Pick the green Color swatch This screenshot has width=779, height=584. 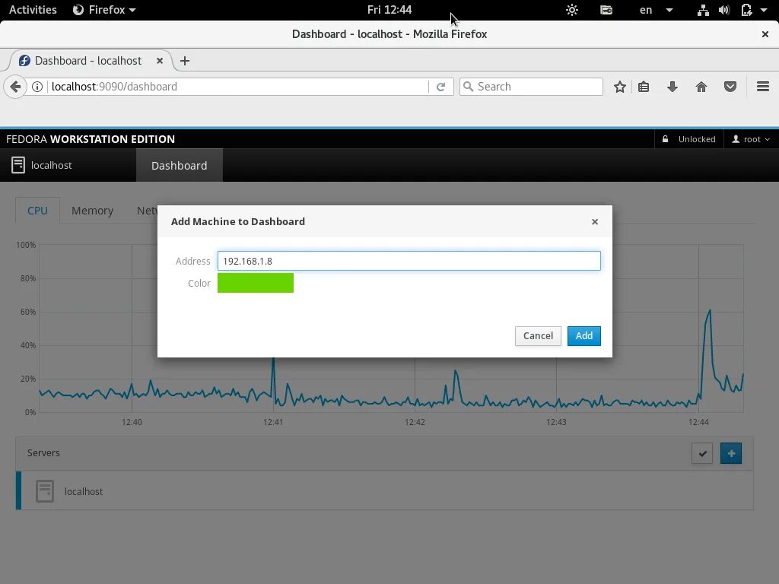point(256,283)
